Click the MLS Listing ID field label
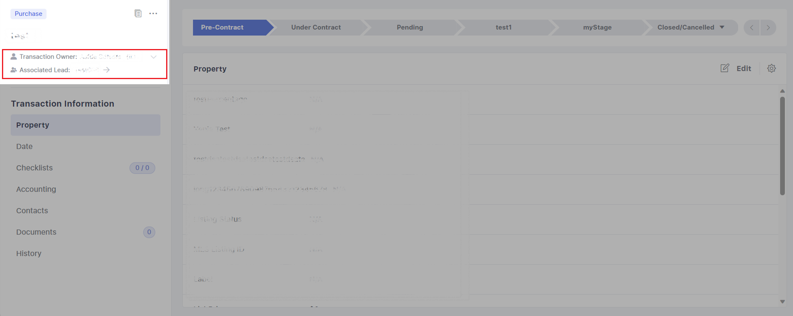Screen dimensions: 793x316 219,249
